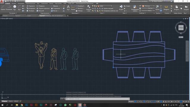The height and width of the screenshot is (107, 190).
Task: Expand the Слои panel
Action: click(102, 13)
